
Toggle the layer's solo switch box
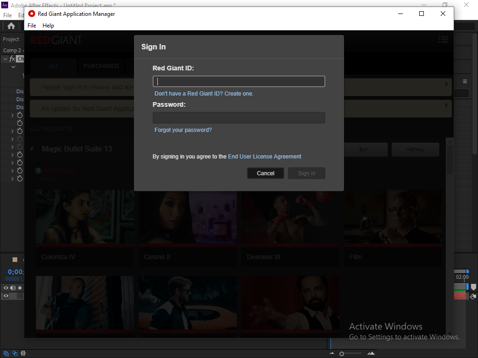(20, 296)
